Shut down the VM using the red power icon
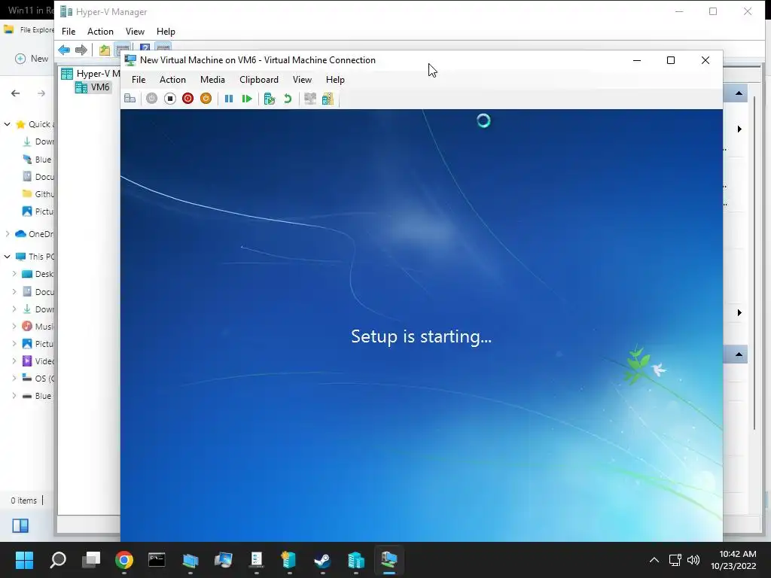The width and height of the screenshot is (771, 578). tap(187, 99)
